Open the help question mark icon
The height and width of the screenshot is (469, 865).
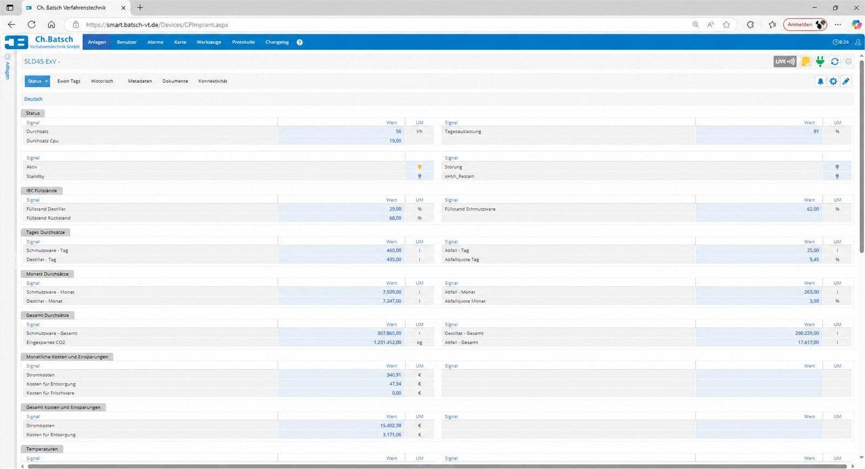pos(300,42)
